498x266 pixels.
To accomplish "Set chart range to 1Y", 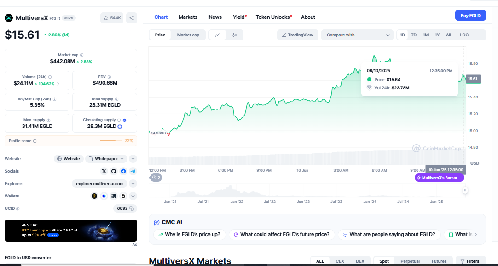I will (x=437, y=35).
